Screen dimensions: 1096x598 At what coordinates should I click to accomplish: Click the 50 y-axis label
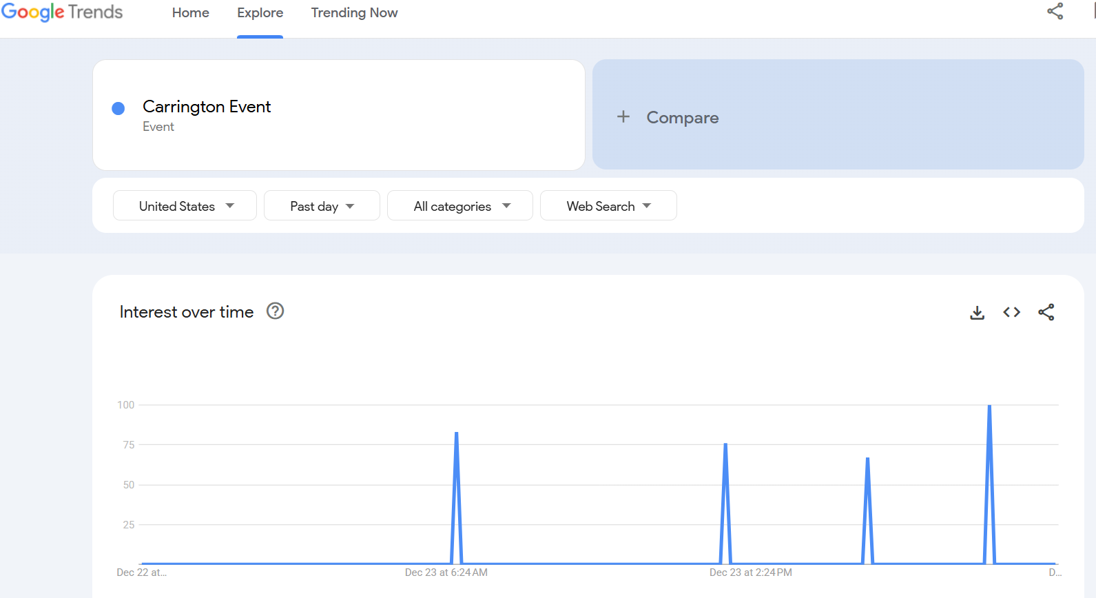pos(129,485)
